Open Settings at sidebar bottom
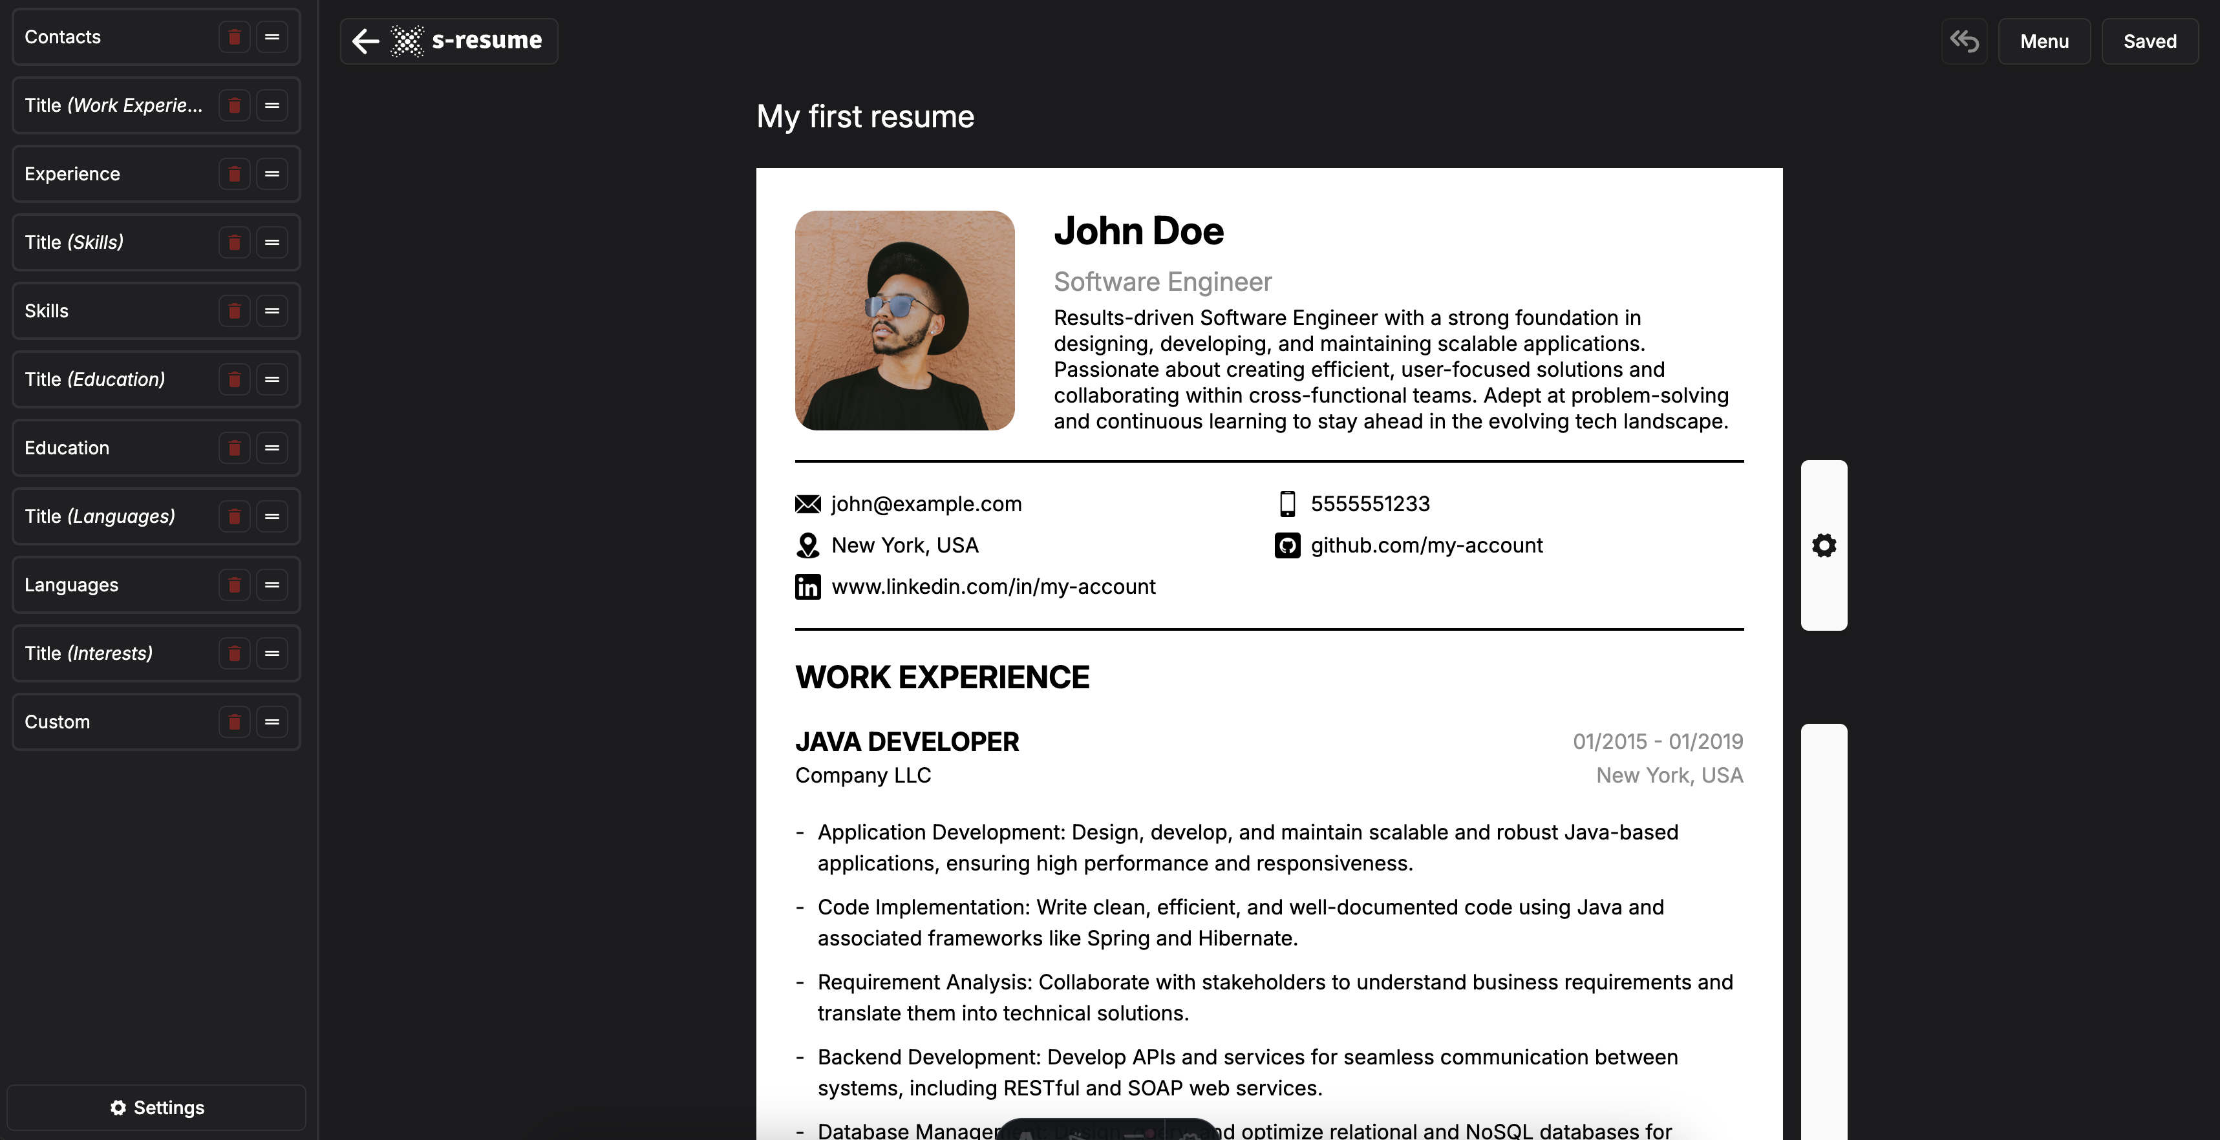 (157, 1107)
